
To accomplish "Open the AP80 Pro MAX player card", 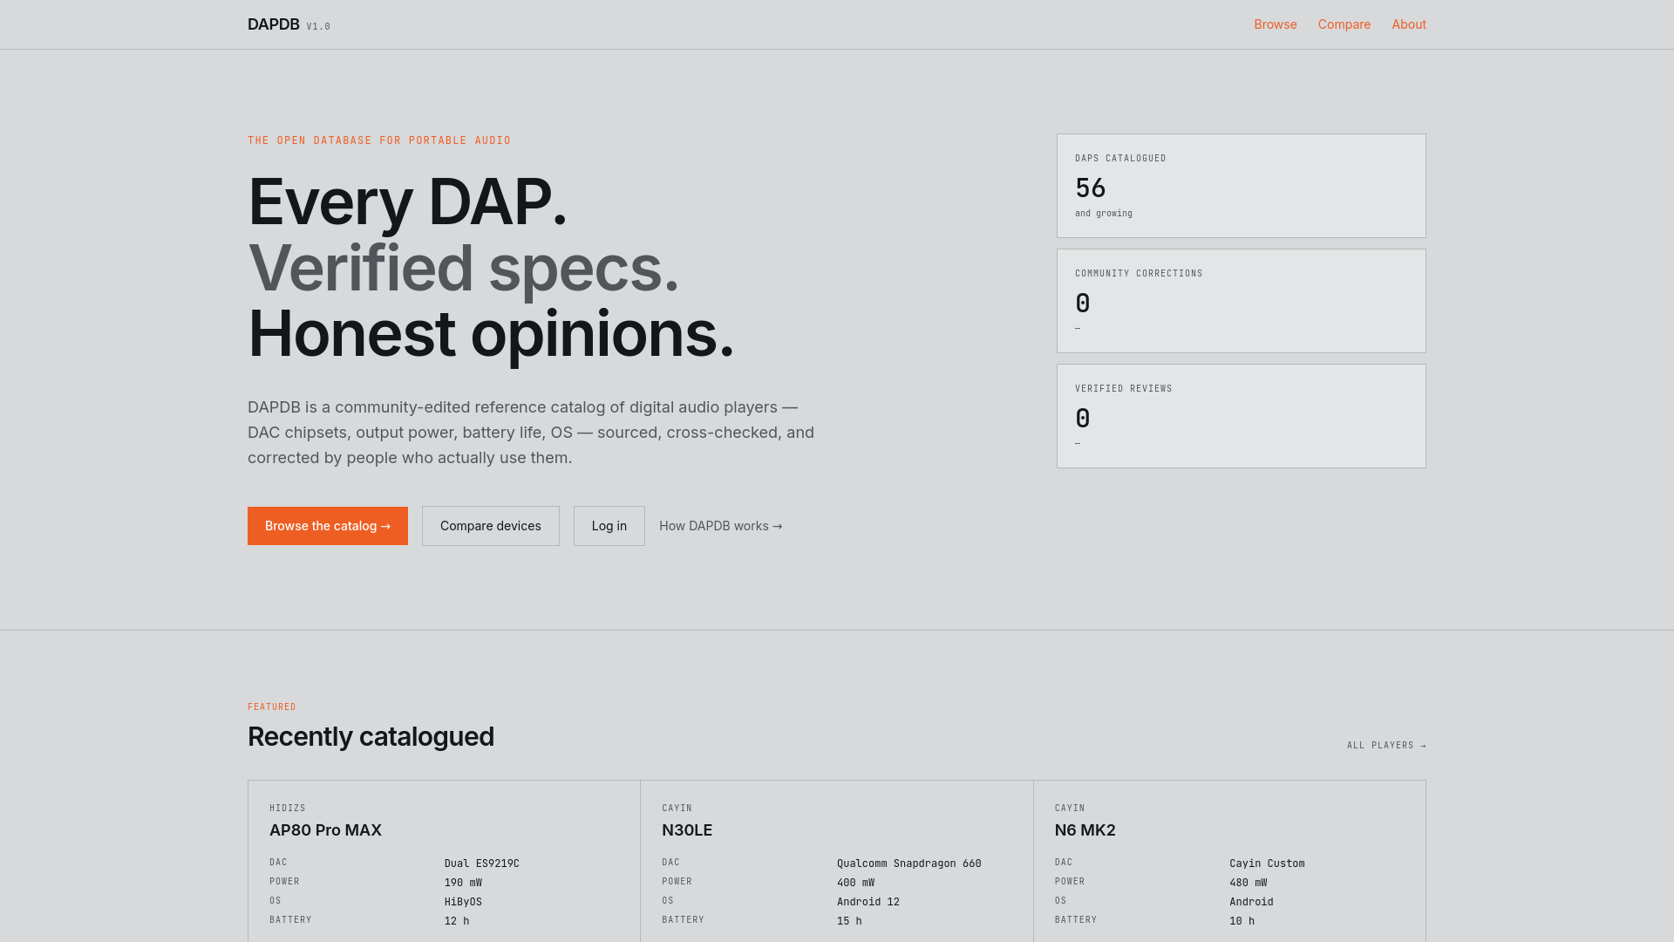I will pos(444,861).
